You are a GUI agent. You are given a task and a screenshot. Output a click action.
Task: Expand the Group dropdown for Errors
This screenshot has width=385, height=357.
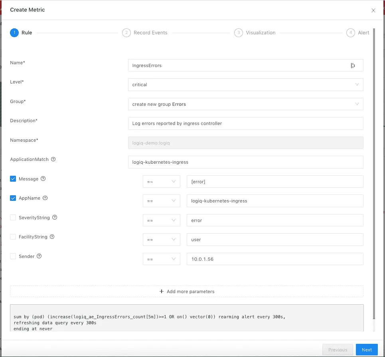[245, 104]
